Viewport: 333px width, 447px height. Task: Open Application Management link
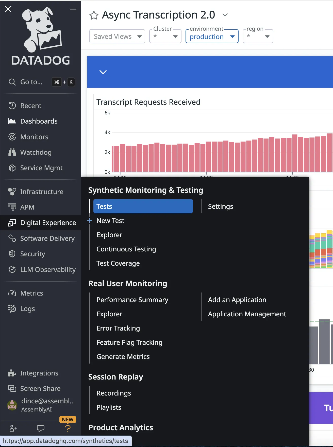coord(247,314)
